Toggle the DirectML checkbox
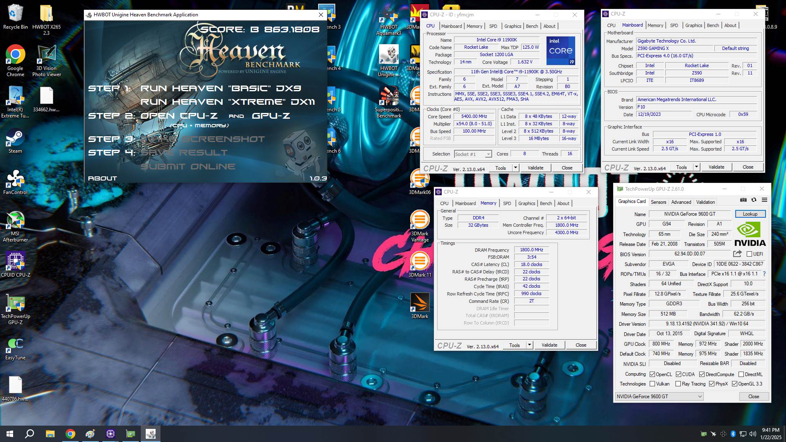This screenshot has height=442, width=786. click(741, 374)
